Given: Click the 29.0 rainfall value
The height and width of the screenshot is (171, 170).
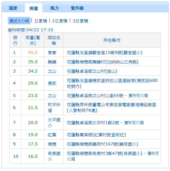Looking at the screenshot, I should pyautogui.click(x=33, y=83).
